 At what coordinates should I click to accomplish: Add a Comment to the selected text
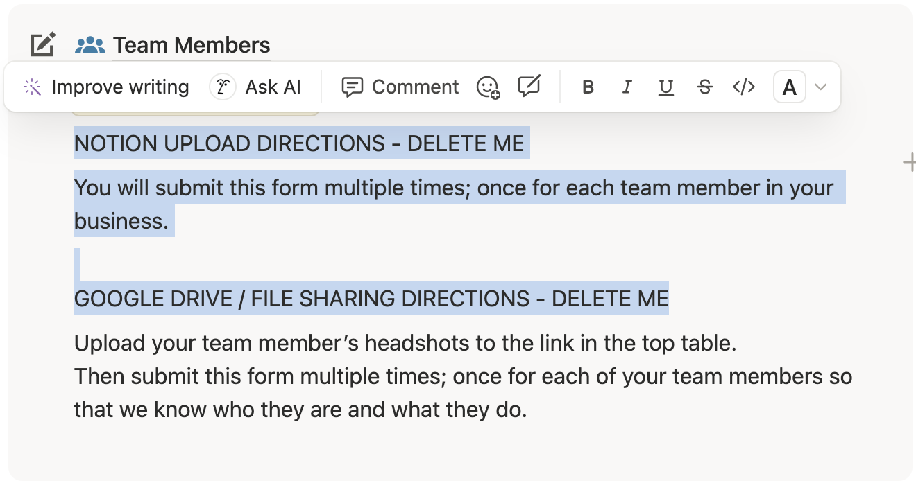point(400,87)
